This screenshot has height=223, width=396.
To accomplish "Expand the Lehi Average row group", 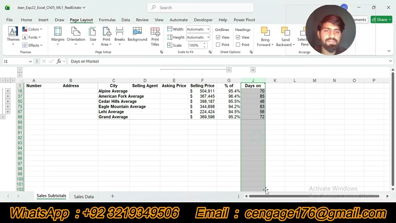I will pyautogui.click(x=8, y=111).
